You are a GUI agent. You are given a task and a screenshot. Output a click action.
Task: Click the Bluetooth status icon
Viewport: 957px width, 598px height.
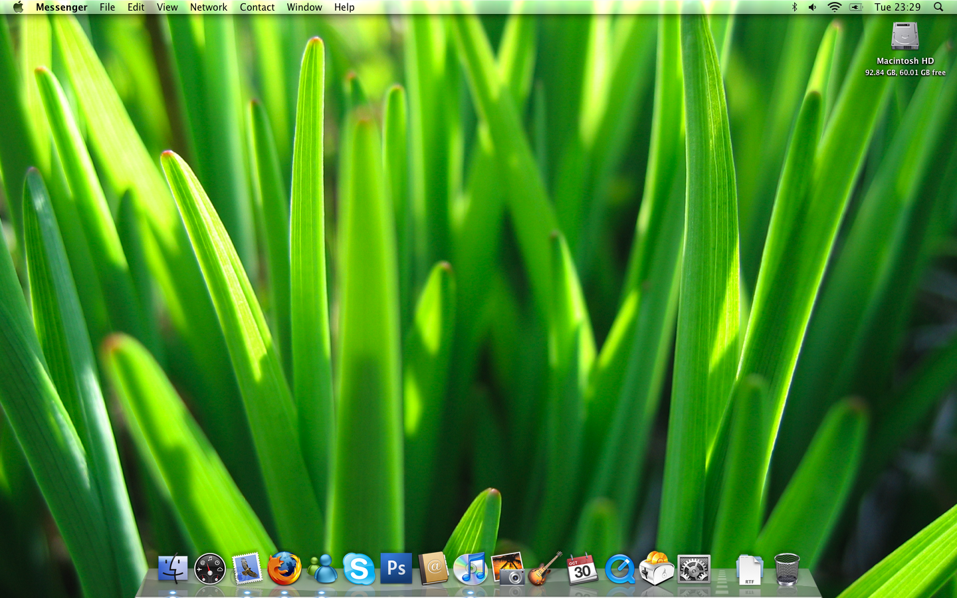(794, 7)
